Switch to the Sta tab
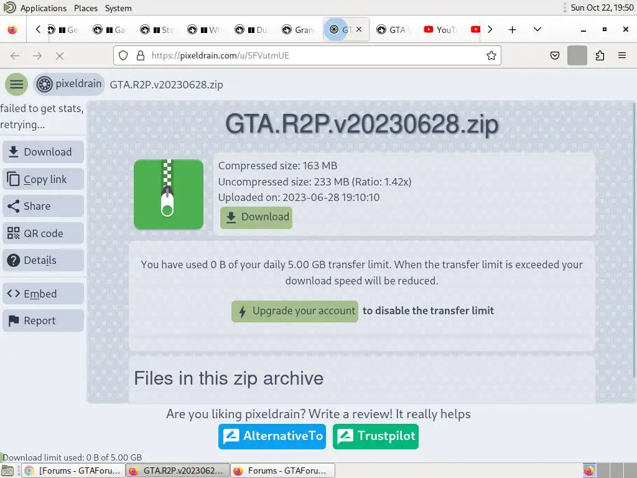637x478 pixels. coord(157,30)
